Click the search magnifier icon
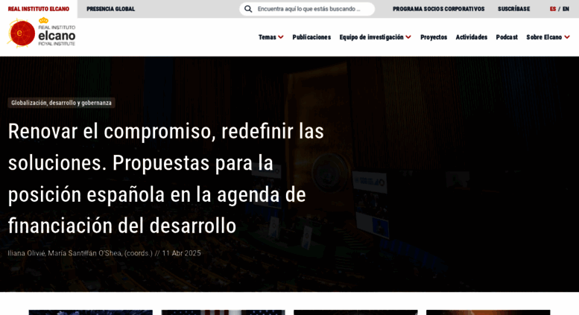579x315 pixels. pyautogui.click(x=248, y=9)
